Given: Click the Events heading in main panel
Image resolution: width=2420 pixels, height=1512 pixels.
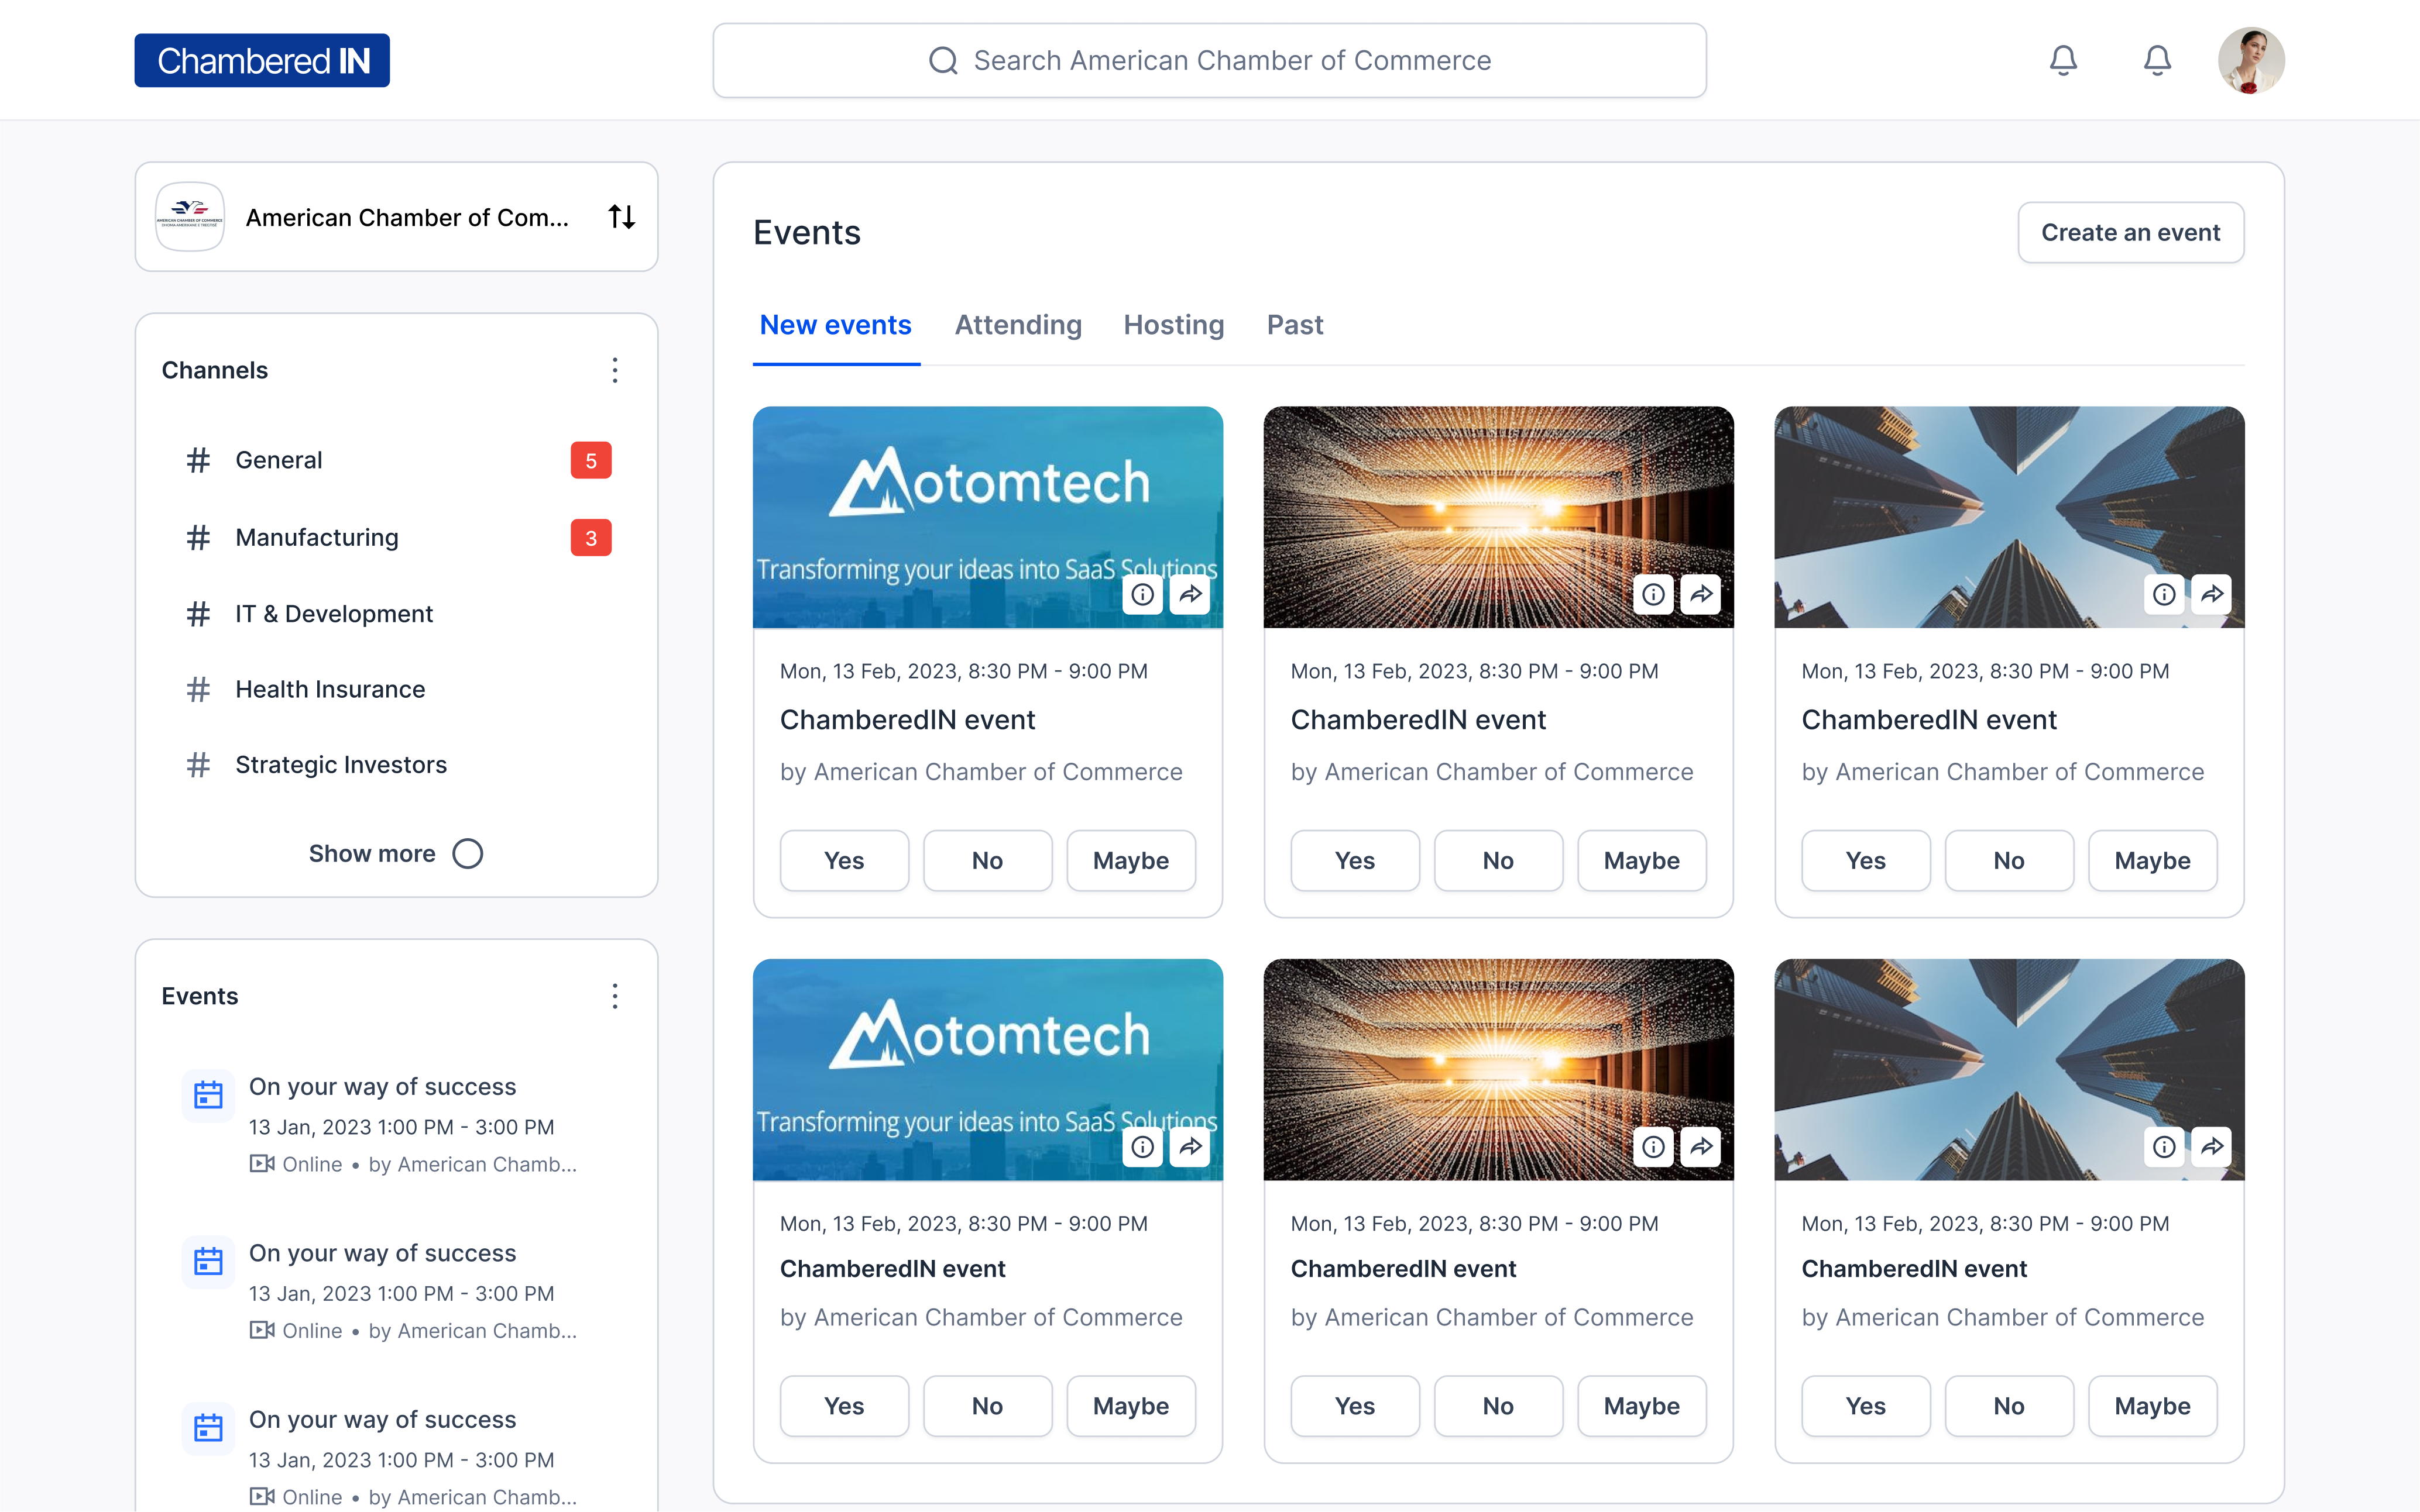Looking at the screenshot, I should click(x=806, y=232).
